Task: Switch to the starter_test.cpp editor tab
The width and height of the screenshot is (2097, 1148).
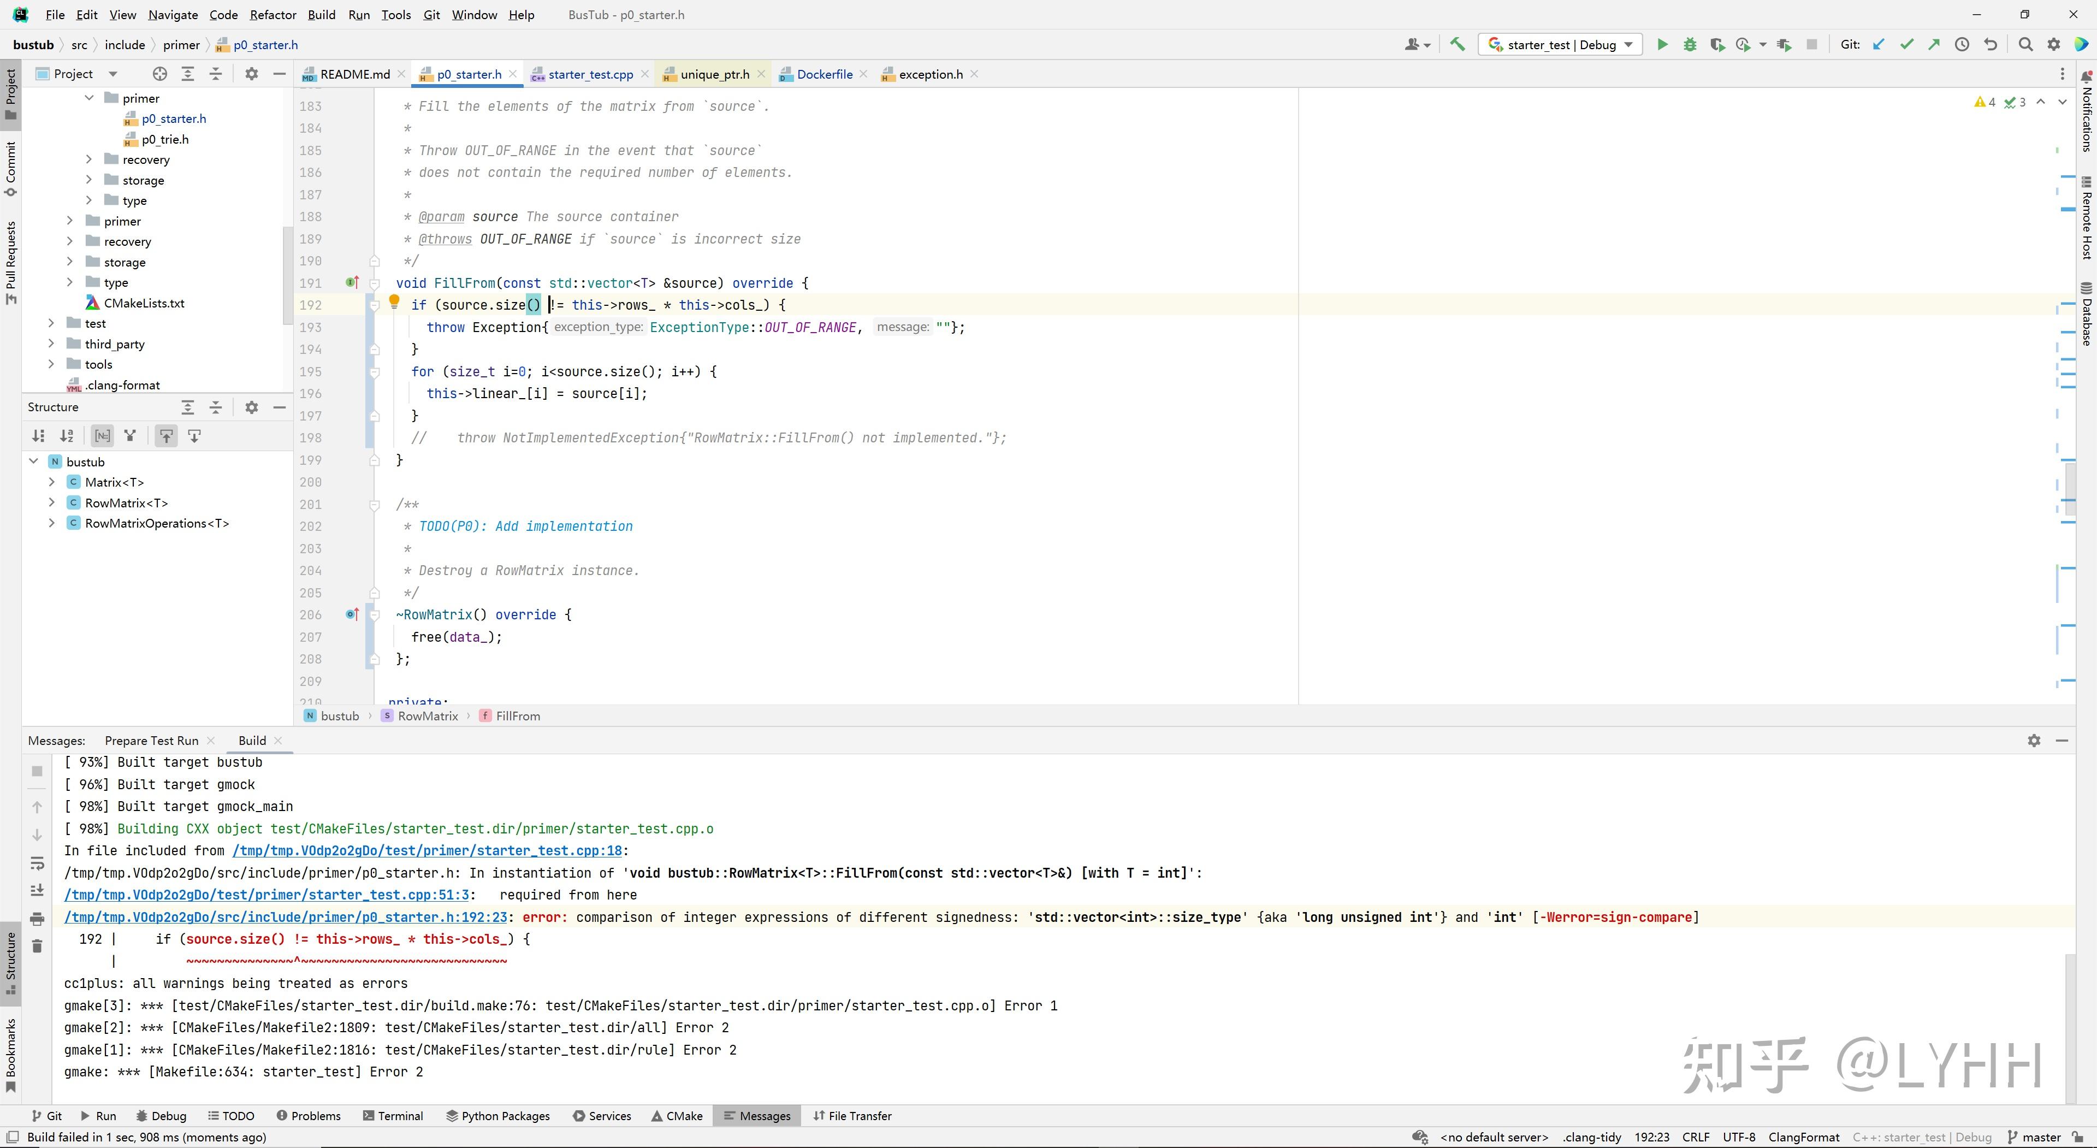Action: (x=590, y=74)
